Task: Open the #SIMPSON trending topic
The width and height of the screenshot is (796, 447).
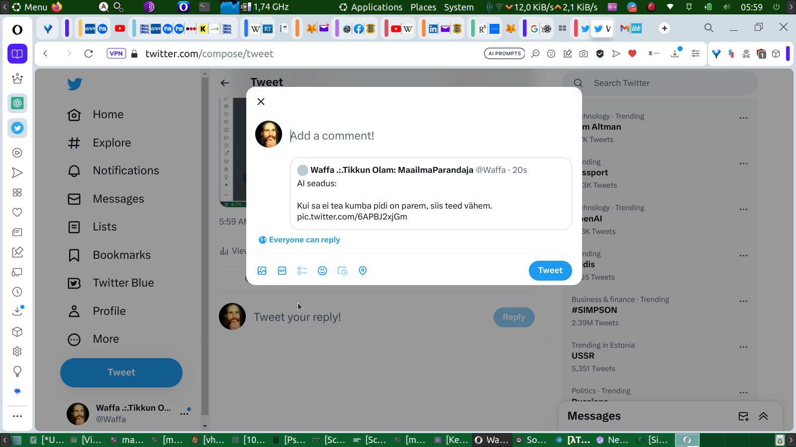Action: click(x=595, y=310)
